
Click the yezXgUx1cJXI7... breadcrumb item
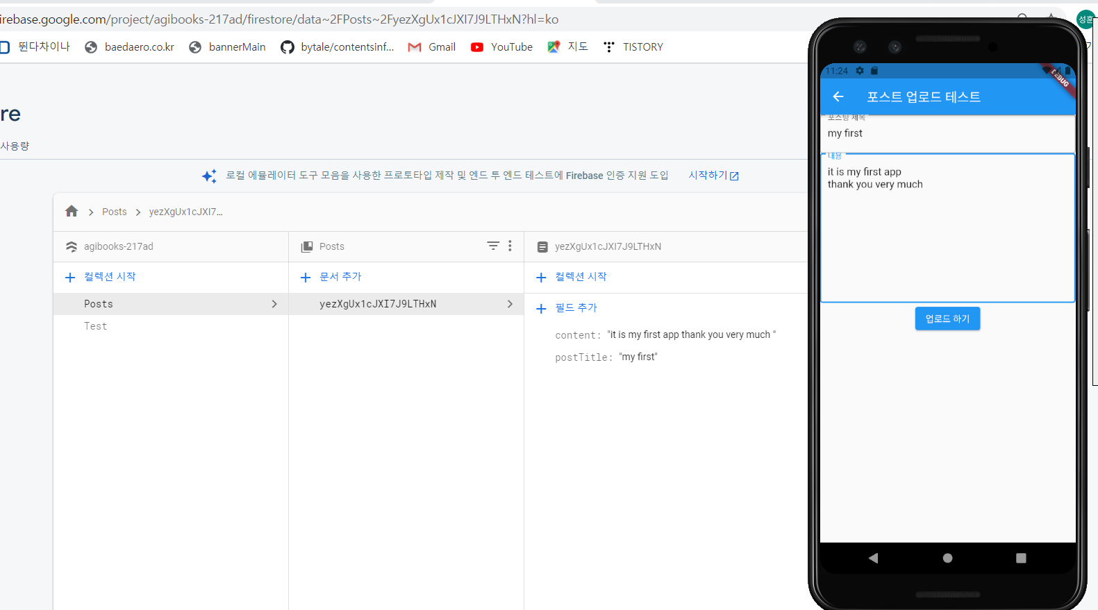pyautogui.click(x=186, y=212)
